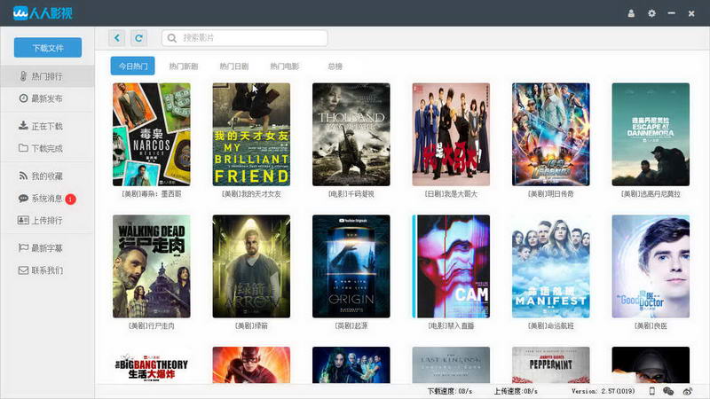The image size is (710, 399).
Task: Click the [美剧]明日传奇 title
Action: [550, 194]
